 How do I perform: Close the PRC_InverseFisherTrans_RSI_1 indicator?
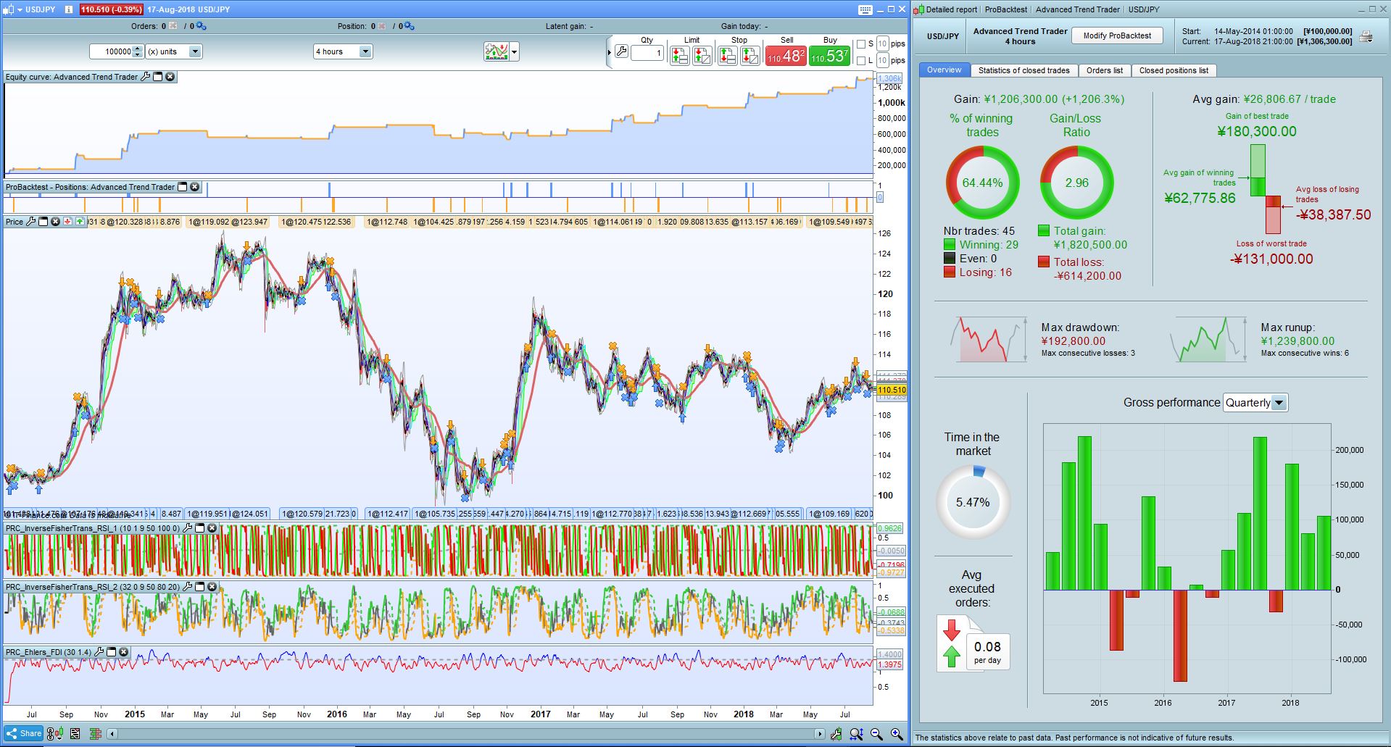212,528
